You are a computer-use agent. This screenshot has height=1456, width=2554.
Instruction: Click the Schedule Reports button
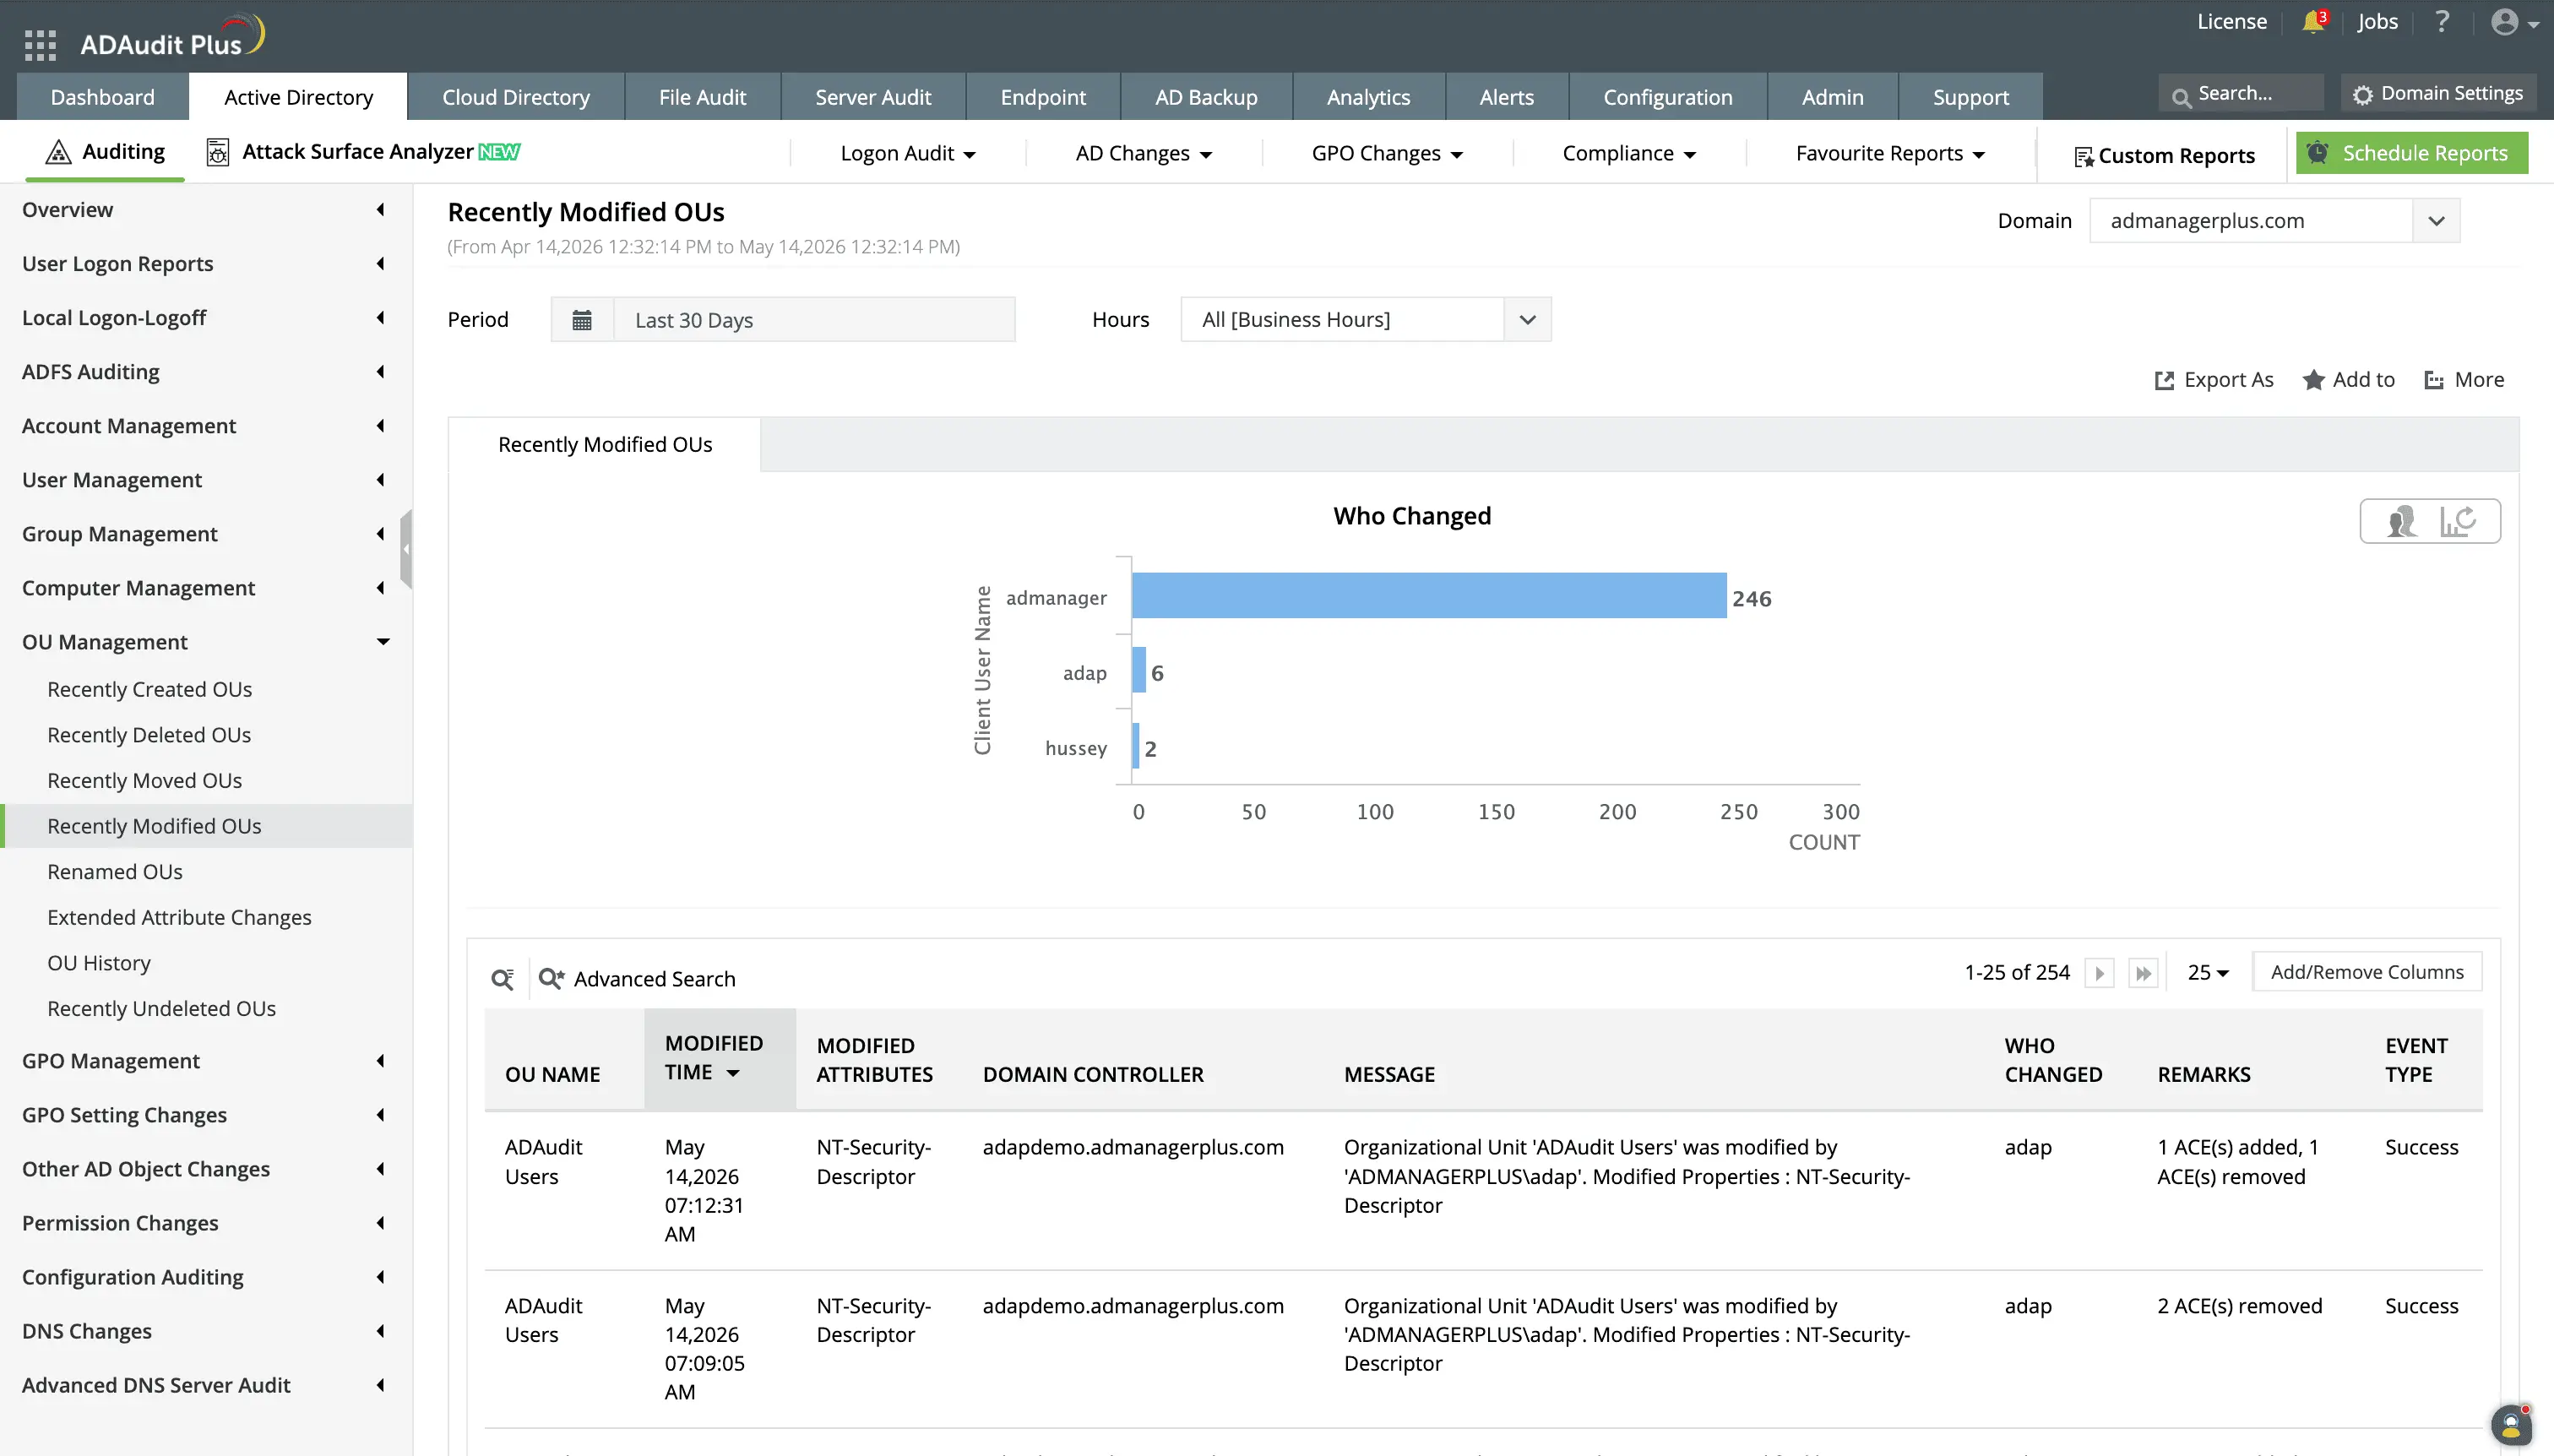(2412, 153)
